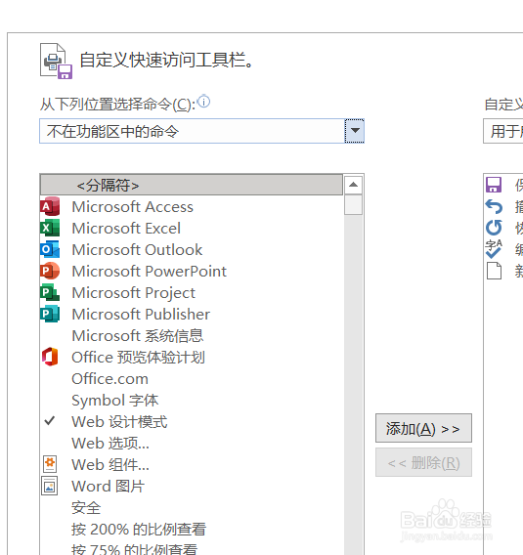Select Microsoft PowerPoint text in list
This screenshot has height=555, width=523.
point(149,272)
